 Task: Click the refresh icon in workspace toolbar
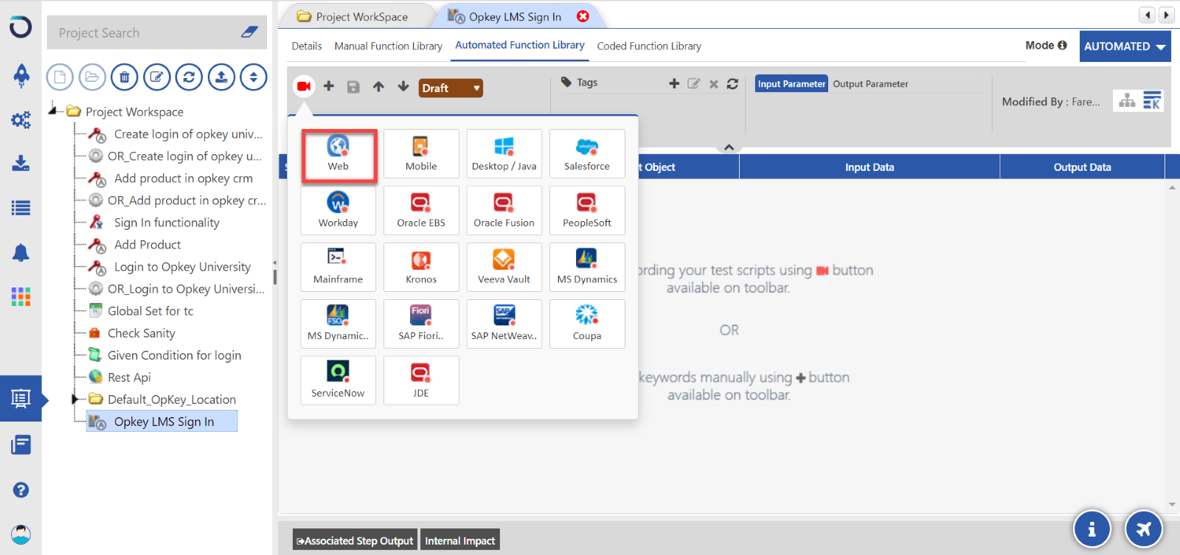point(189,77)
